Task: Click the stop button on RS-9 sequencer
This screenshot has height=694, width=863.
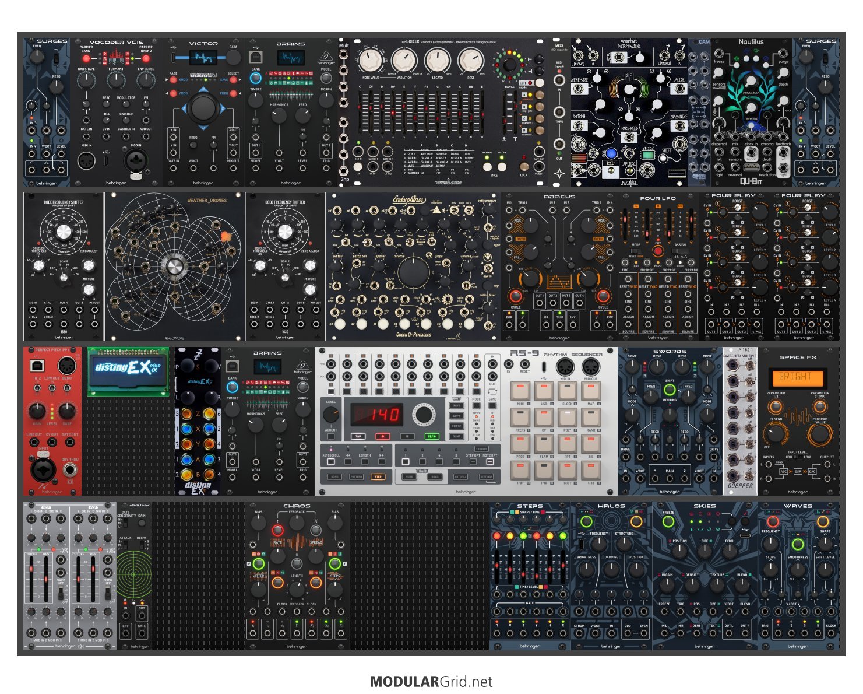Action: 407,436
